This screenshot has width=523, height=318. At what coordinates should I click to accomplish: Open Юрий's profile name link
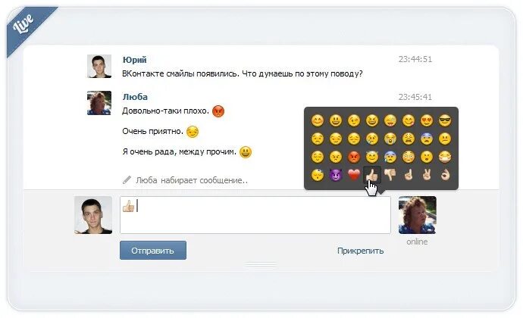134,60
